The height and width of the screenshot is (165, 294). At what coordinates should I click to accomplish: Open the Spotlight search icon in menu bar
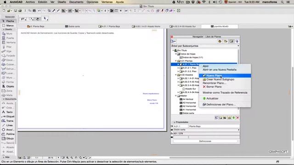282,2
